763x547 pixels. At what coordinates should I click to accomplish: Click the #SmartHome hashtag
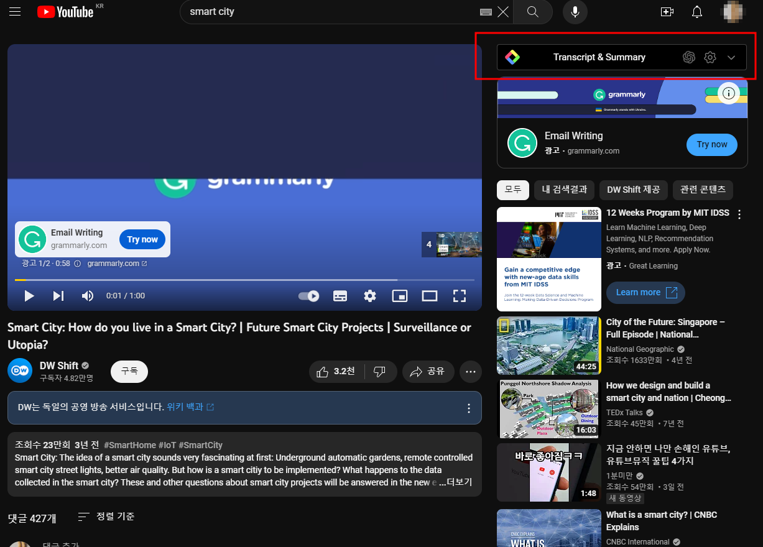coord(129,445)
